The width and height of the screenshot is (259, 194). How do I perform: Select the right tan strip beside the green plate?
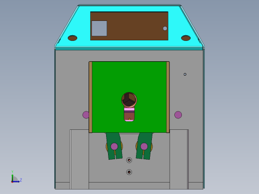168,97
